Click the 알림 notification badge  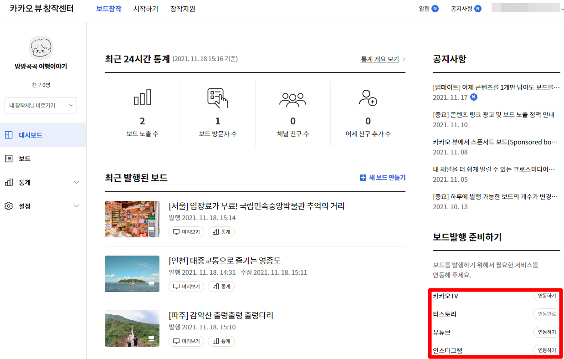(435, 8)
